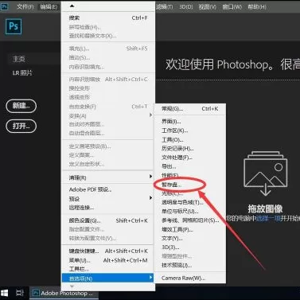Click the 新建... button
Viewport: 300px width, 300px height.
21,106
